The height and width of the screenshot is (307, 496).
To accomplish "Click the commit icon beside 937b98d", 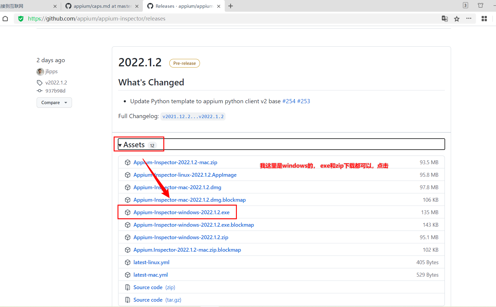I will click(40, 91).
